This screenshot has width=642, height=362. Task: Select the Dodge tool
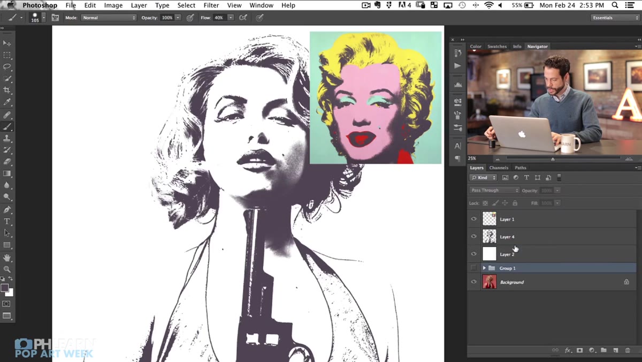[7, 198]
